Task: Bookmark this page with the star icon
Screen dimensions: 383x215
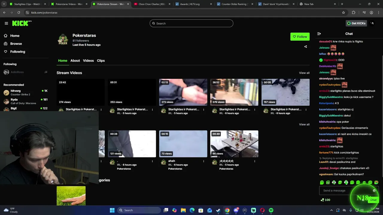Action: (x=344, y=13)
